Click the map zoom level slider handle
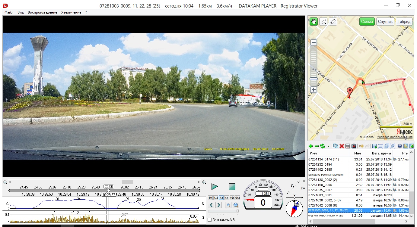 point(314,79)
